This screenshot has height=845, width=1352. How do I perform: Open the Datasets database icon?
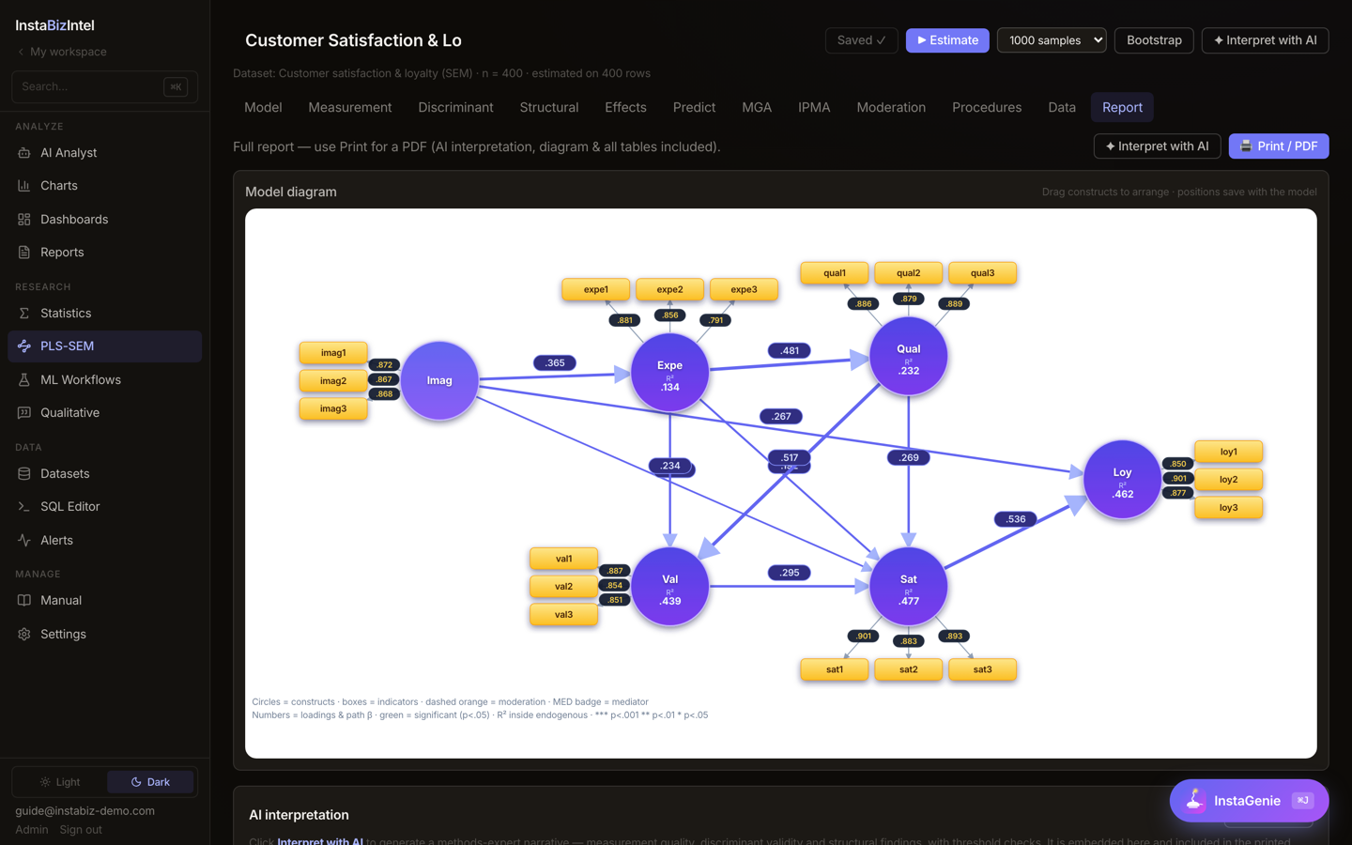click(24, 474)
